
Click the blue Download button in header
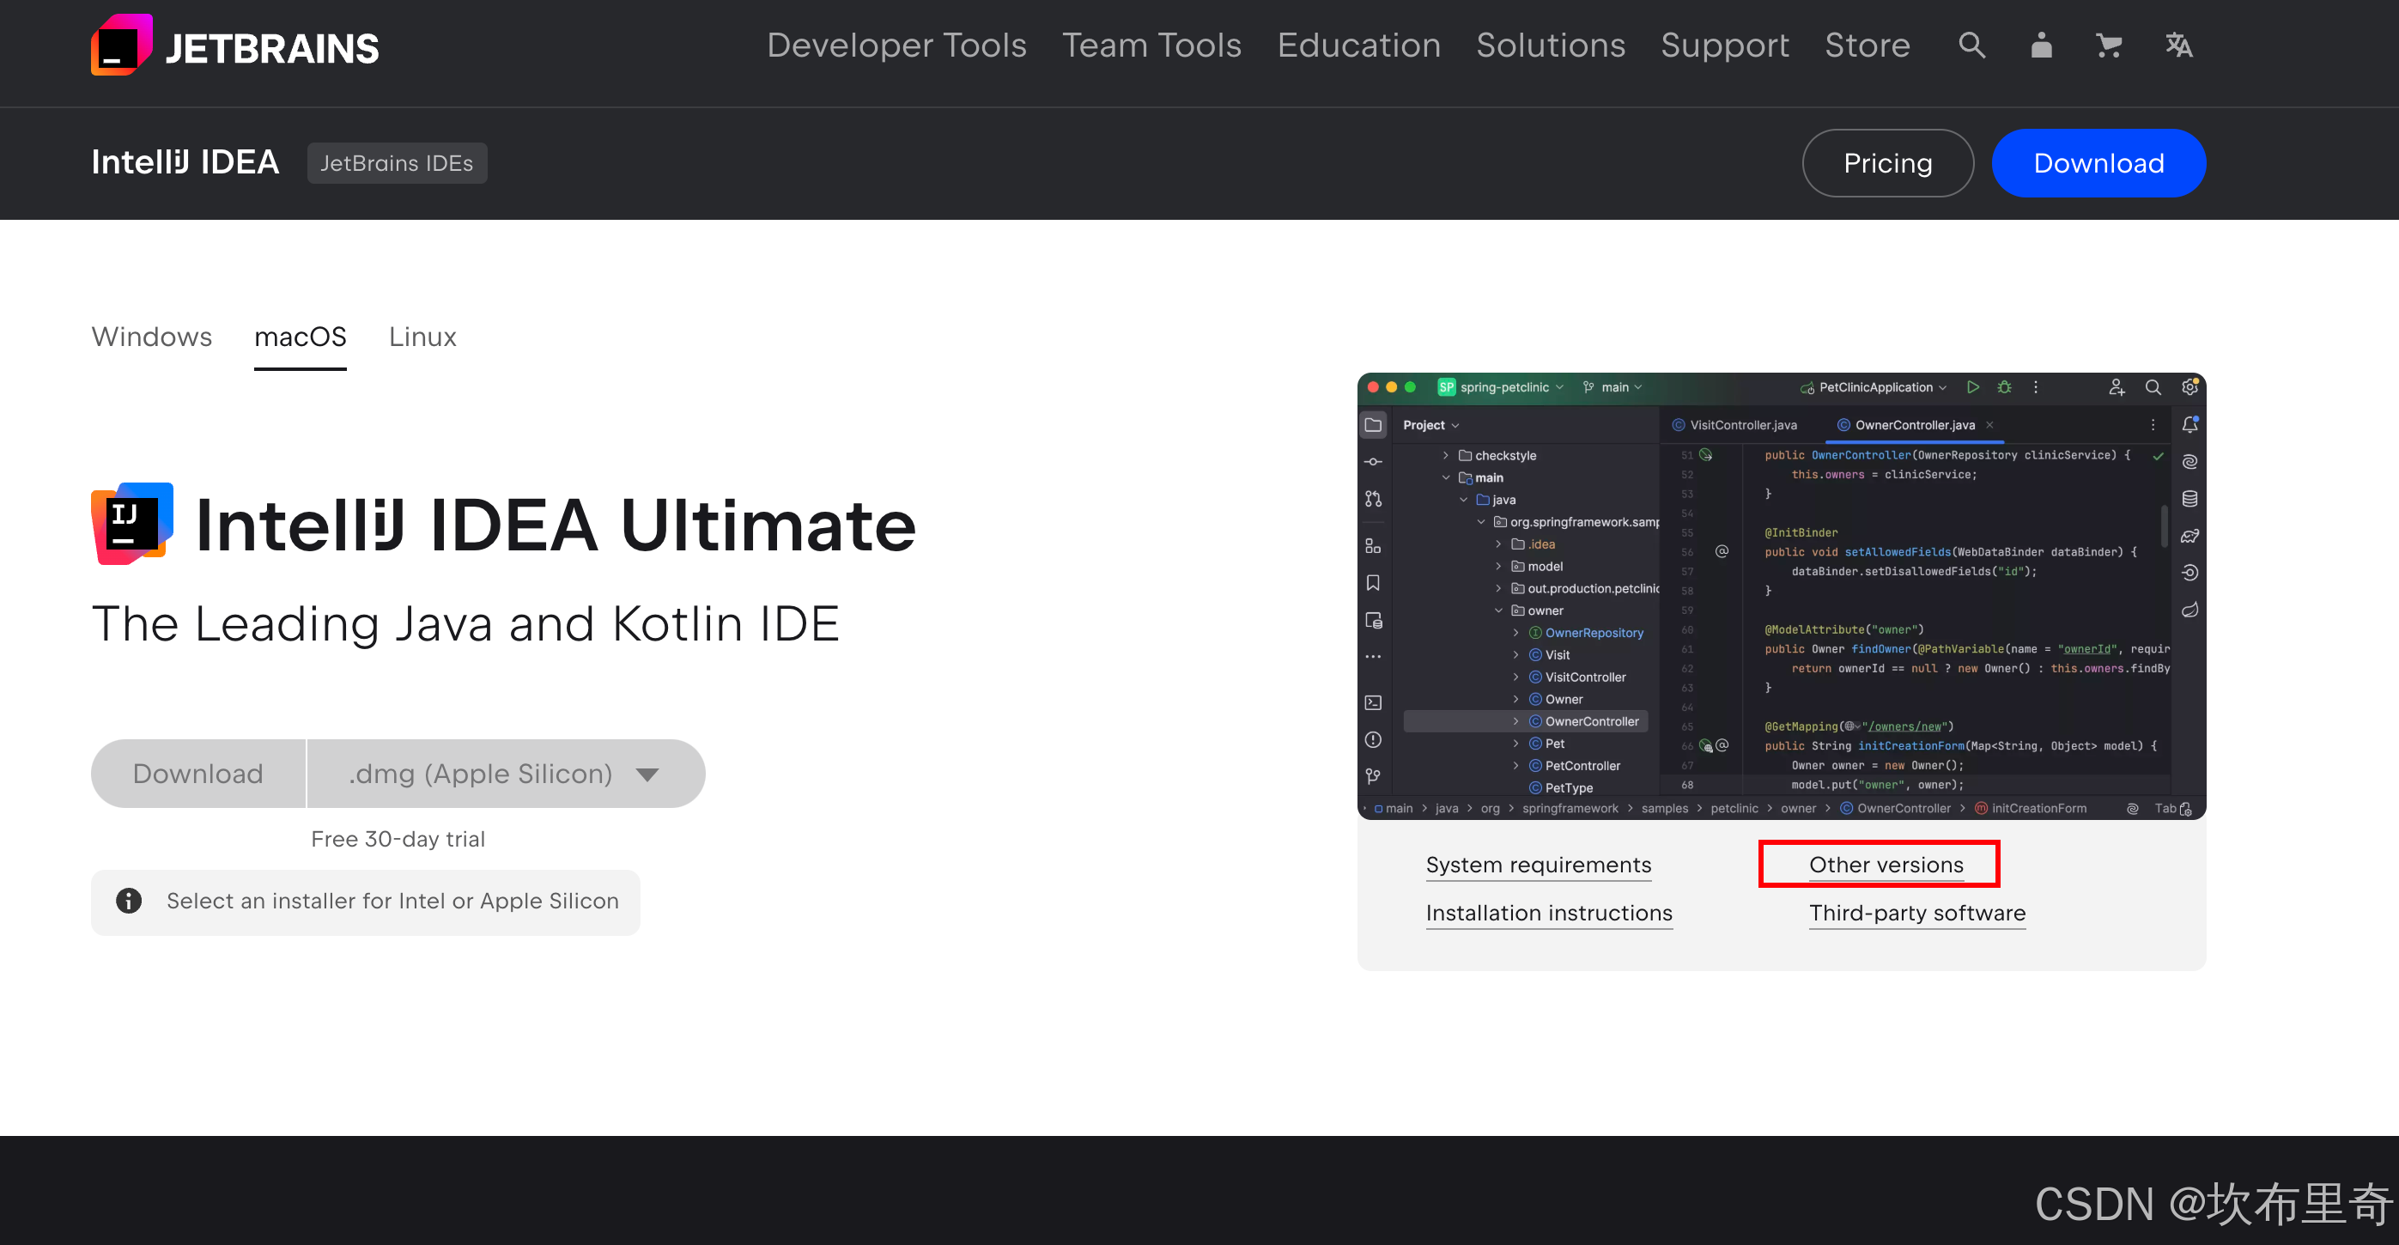[2098, 163]
